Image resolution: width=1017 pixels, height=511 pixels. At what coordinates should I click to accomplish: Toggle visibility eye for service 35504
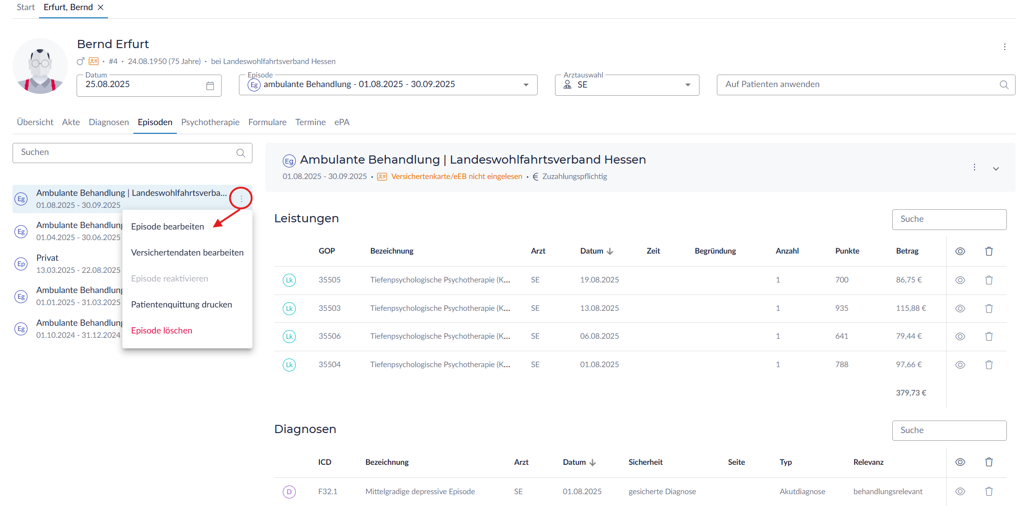960,365
